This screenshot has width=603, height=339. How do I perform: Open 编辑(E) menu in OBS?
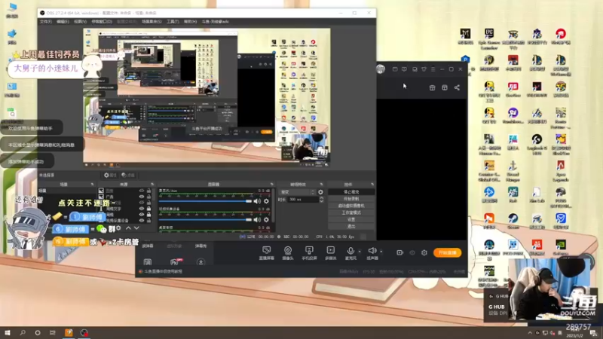point(63,22)
